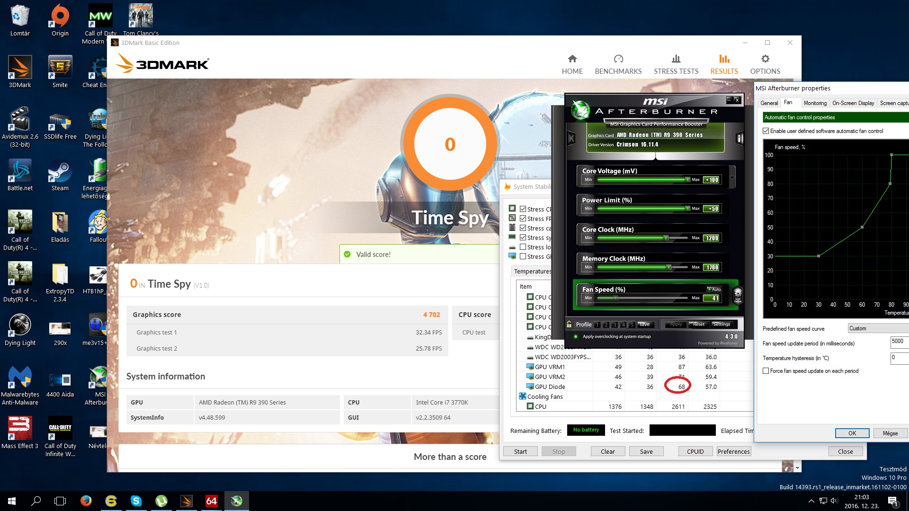Click the Skype taskbar icon
Viewport: 909px width, 511px height.
click(136, 501)
